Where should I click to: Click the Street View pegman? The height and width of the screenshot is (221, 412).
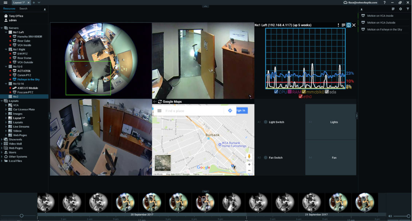click(x=249, y=157)
